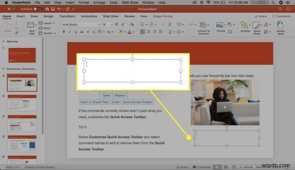Select slide 1 thumbnail
This screenshot has width=295, height=170.
click(22, 55)
